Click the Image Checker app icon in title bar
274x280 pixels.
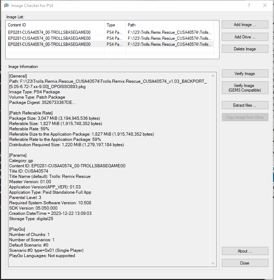[6, 5]
